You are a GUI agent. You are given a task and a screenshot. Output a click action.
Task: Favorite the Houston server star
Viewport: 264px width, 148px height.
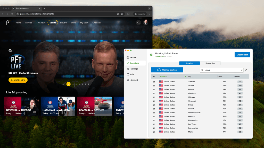coord(154,116)
